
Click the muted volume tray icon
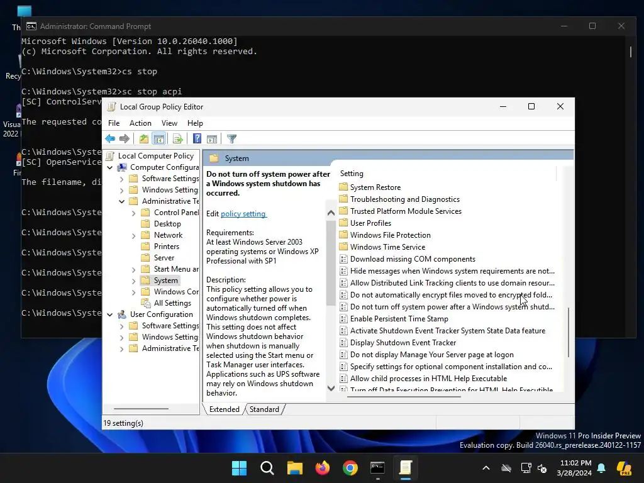[x=542, y=468]
